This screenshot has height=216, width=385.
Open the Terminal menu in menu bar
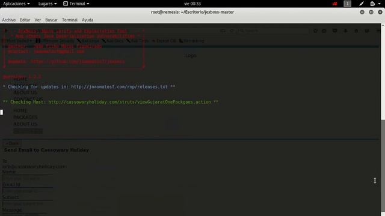(70, 20)
